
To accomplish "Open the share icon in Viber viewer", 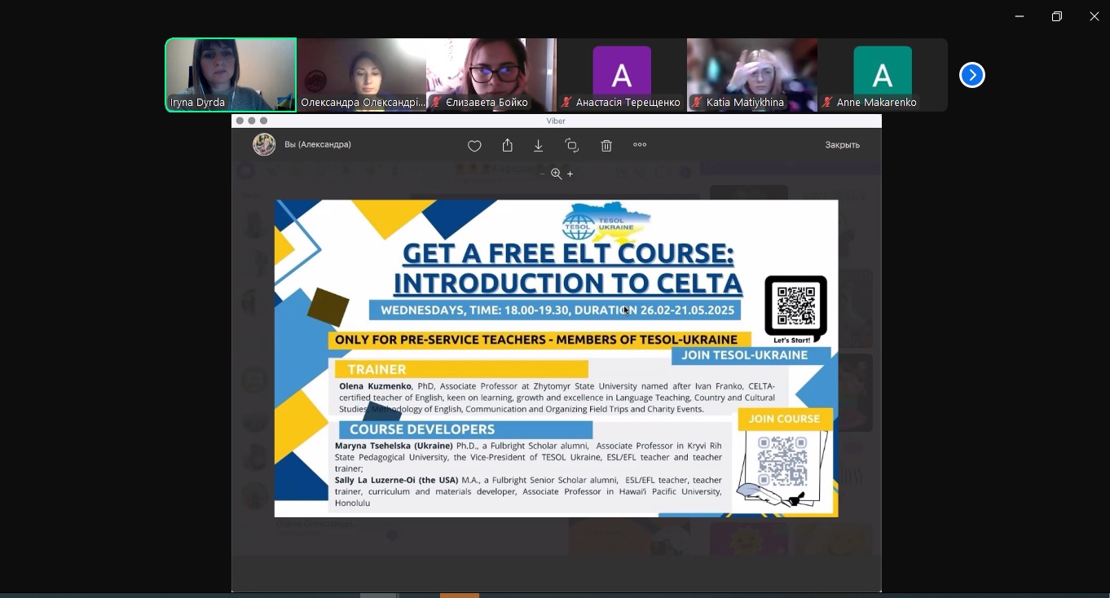I will (508, 145).
